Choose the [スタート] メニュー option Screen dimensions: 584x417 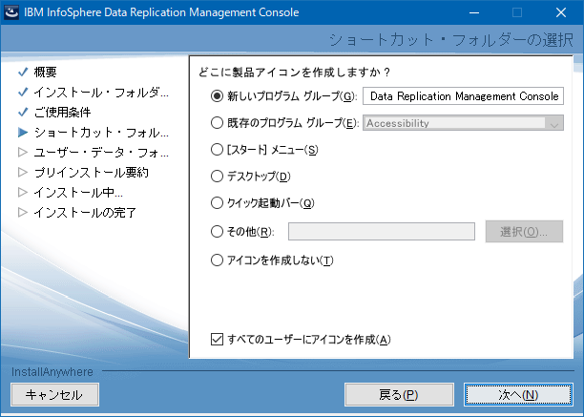(x=217, y=150)
